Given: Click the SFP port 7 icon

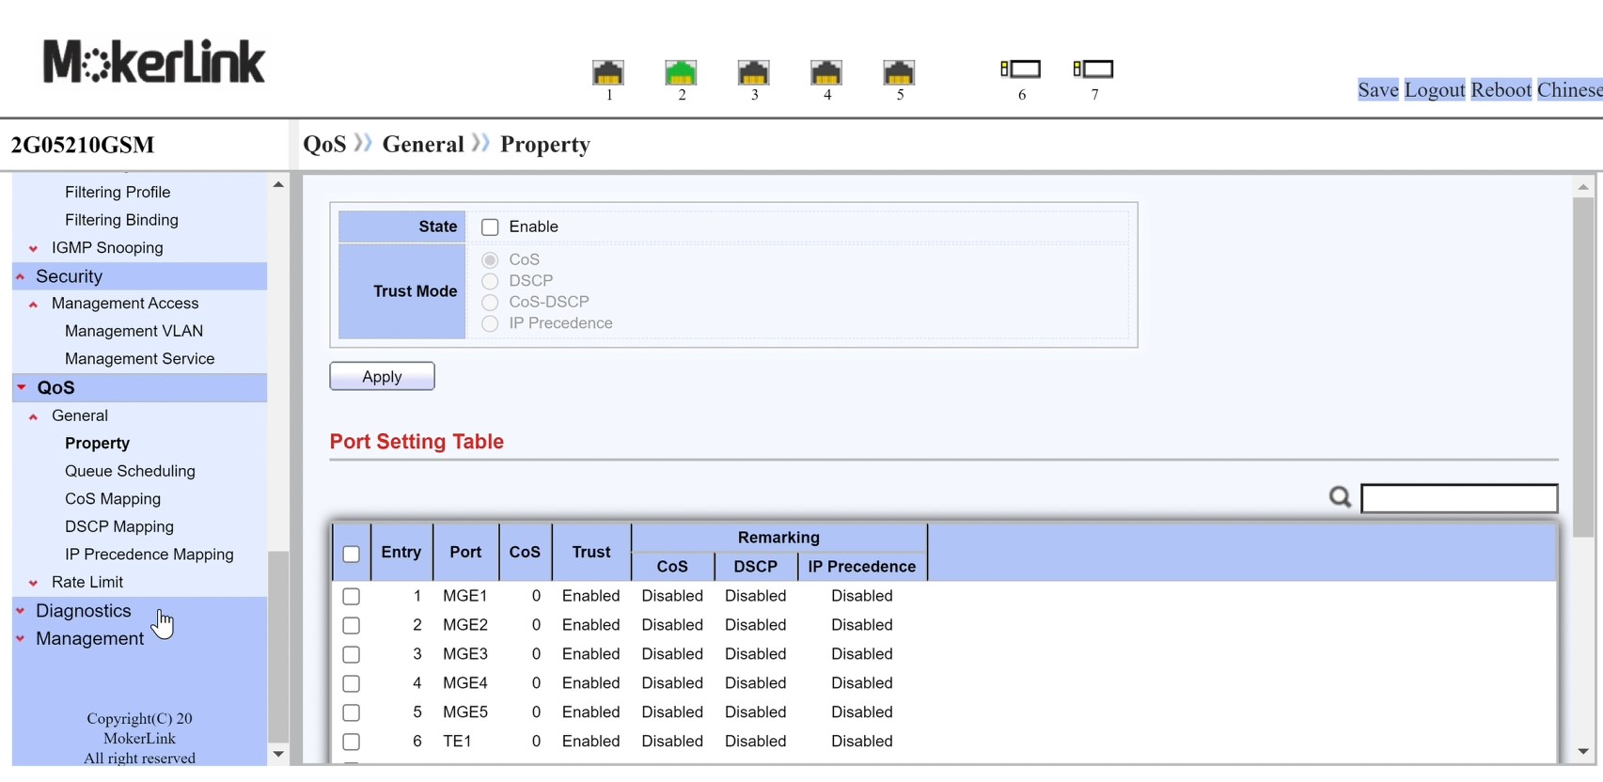Looking at the screenshot, I should 1093,70.
